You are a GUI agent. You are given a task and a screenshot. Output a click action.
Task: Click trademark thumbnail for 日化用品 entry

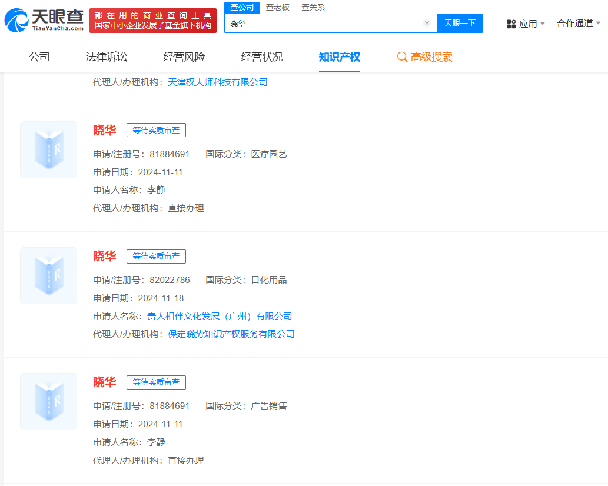coord(48,275)
